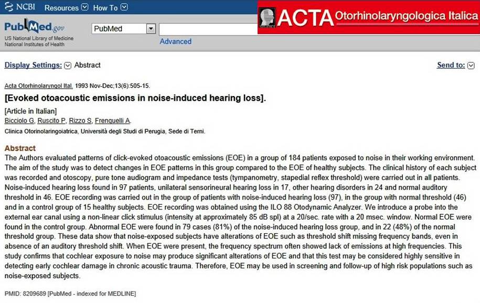Expand the How To menu arrow

pyautogui.click(x=124, y=7)
